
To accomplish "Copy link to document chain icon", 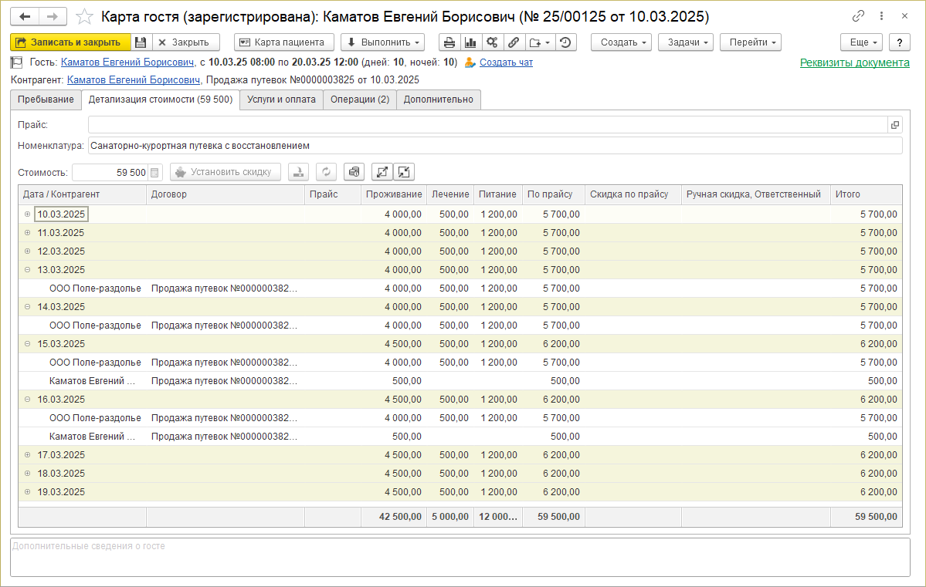I will click(858, 16).
